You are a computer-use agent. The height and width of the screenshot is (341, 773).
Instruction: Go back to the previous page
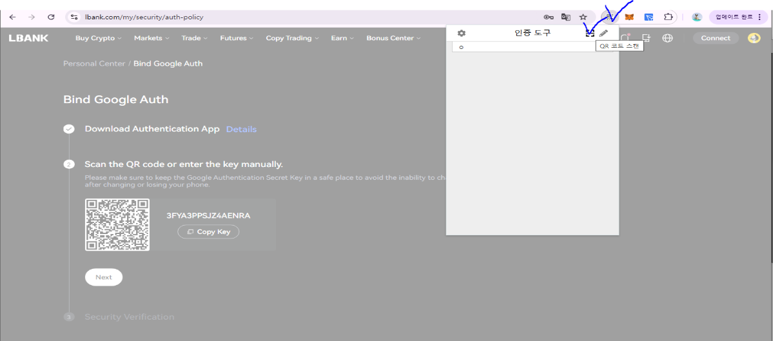13,17
